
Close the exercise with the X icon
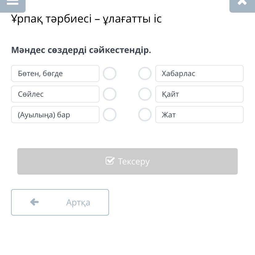pyautogui.click(x=242, y=2)
